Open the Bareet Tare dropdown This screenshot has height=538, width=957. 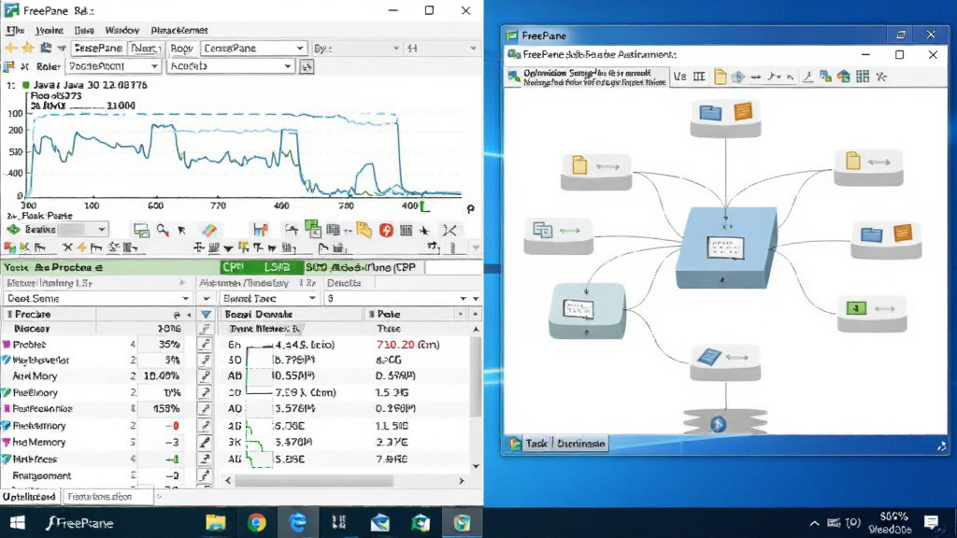(x=269, y=298)
